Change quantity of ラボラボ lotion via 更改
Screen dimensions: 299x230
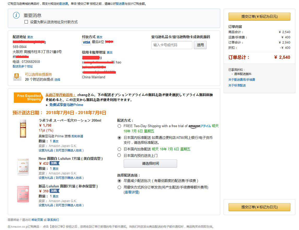(x=56, y=141)
